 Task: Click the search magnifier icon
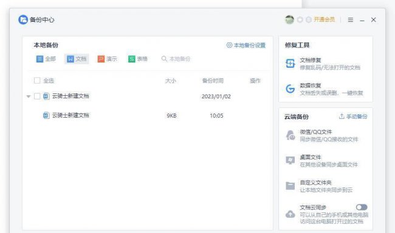click(x=164, y=59)
